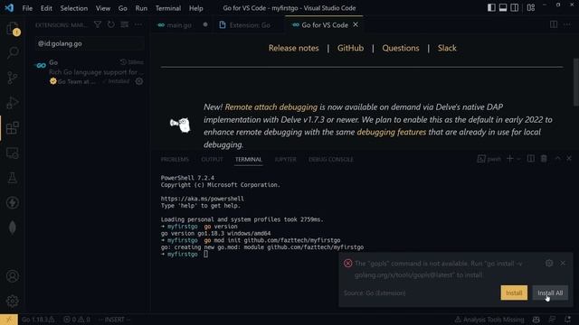The width and height of the screenshot is (579, 325).
Task: Select the Go extension in list
Action: coord(88,72)
